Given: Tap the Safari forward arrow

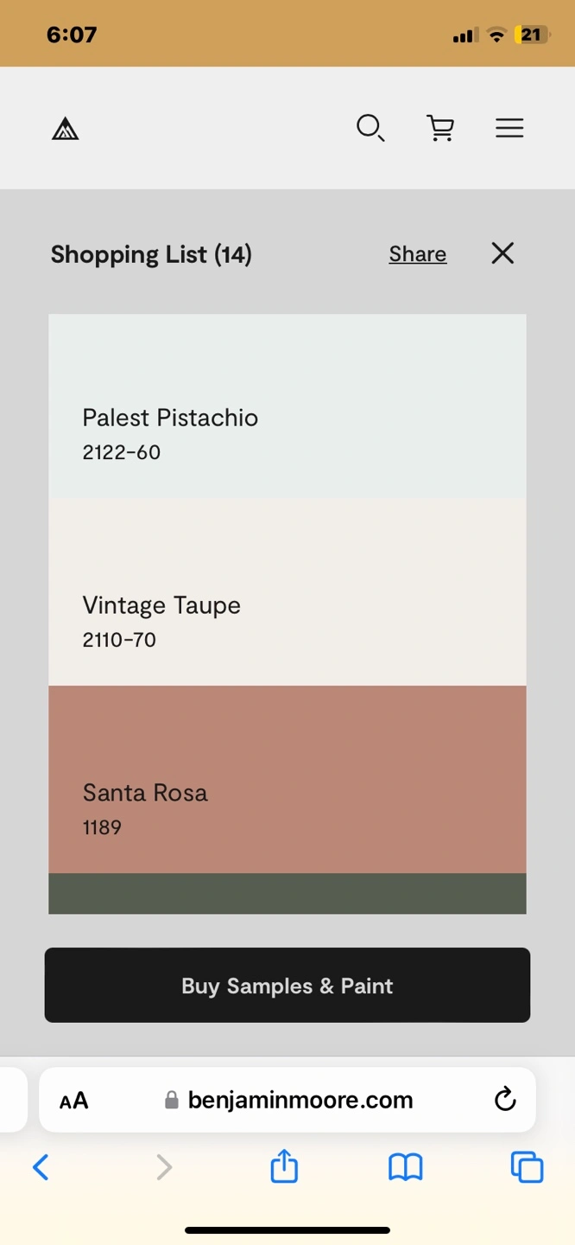Looking at the screenshot, I should coord(163,1168).
